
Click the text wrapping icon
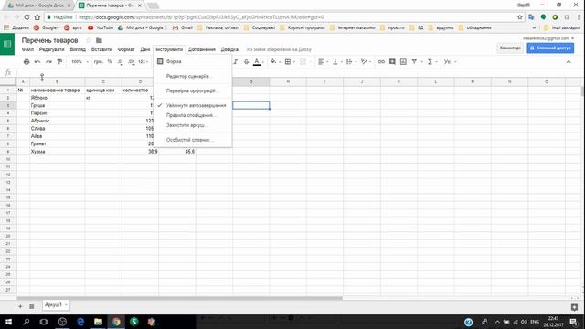click(x=349, y=61)
